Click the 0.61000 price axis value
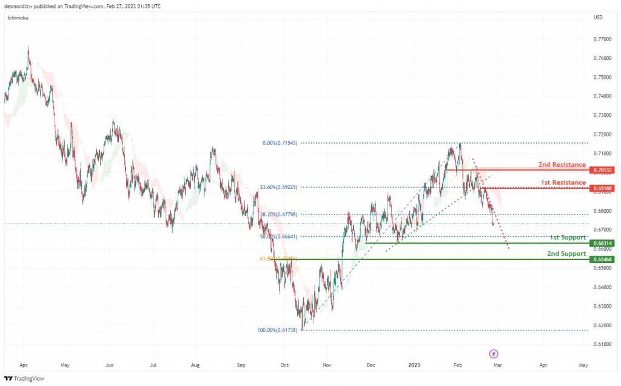The height and width of the screenshot is (386, 621). click(x=602, y=344)
